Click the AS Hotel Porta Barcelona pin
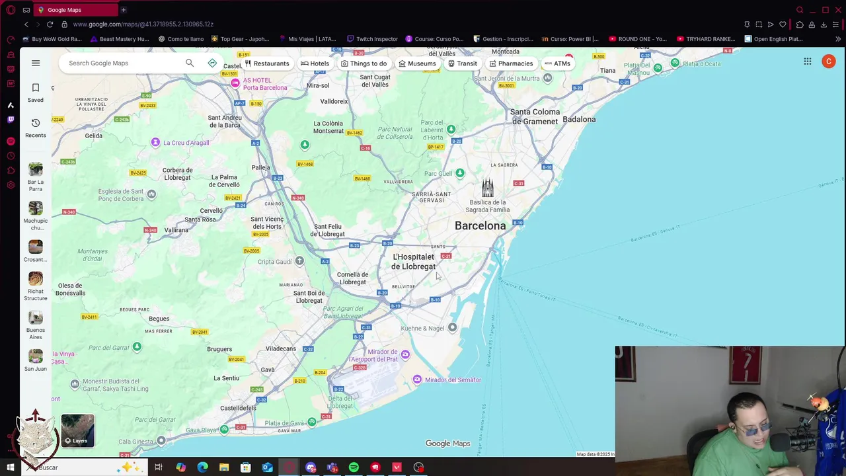Screen dimensions: 846x476 235,83
